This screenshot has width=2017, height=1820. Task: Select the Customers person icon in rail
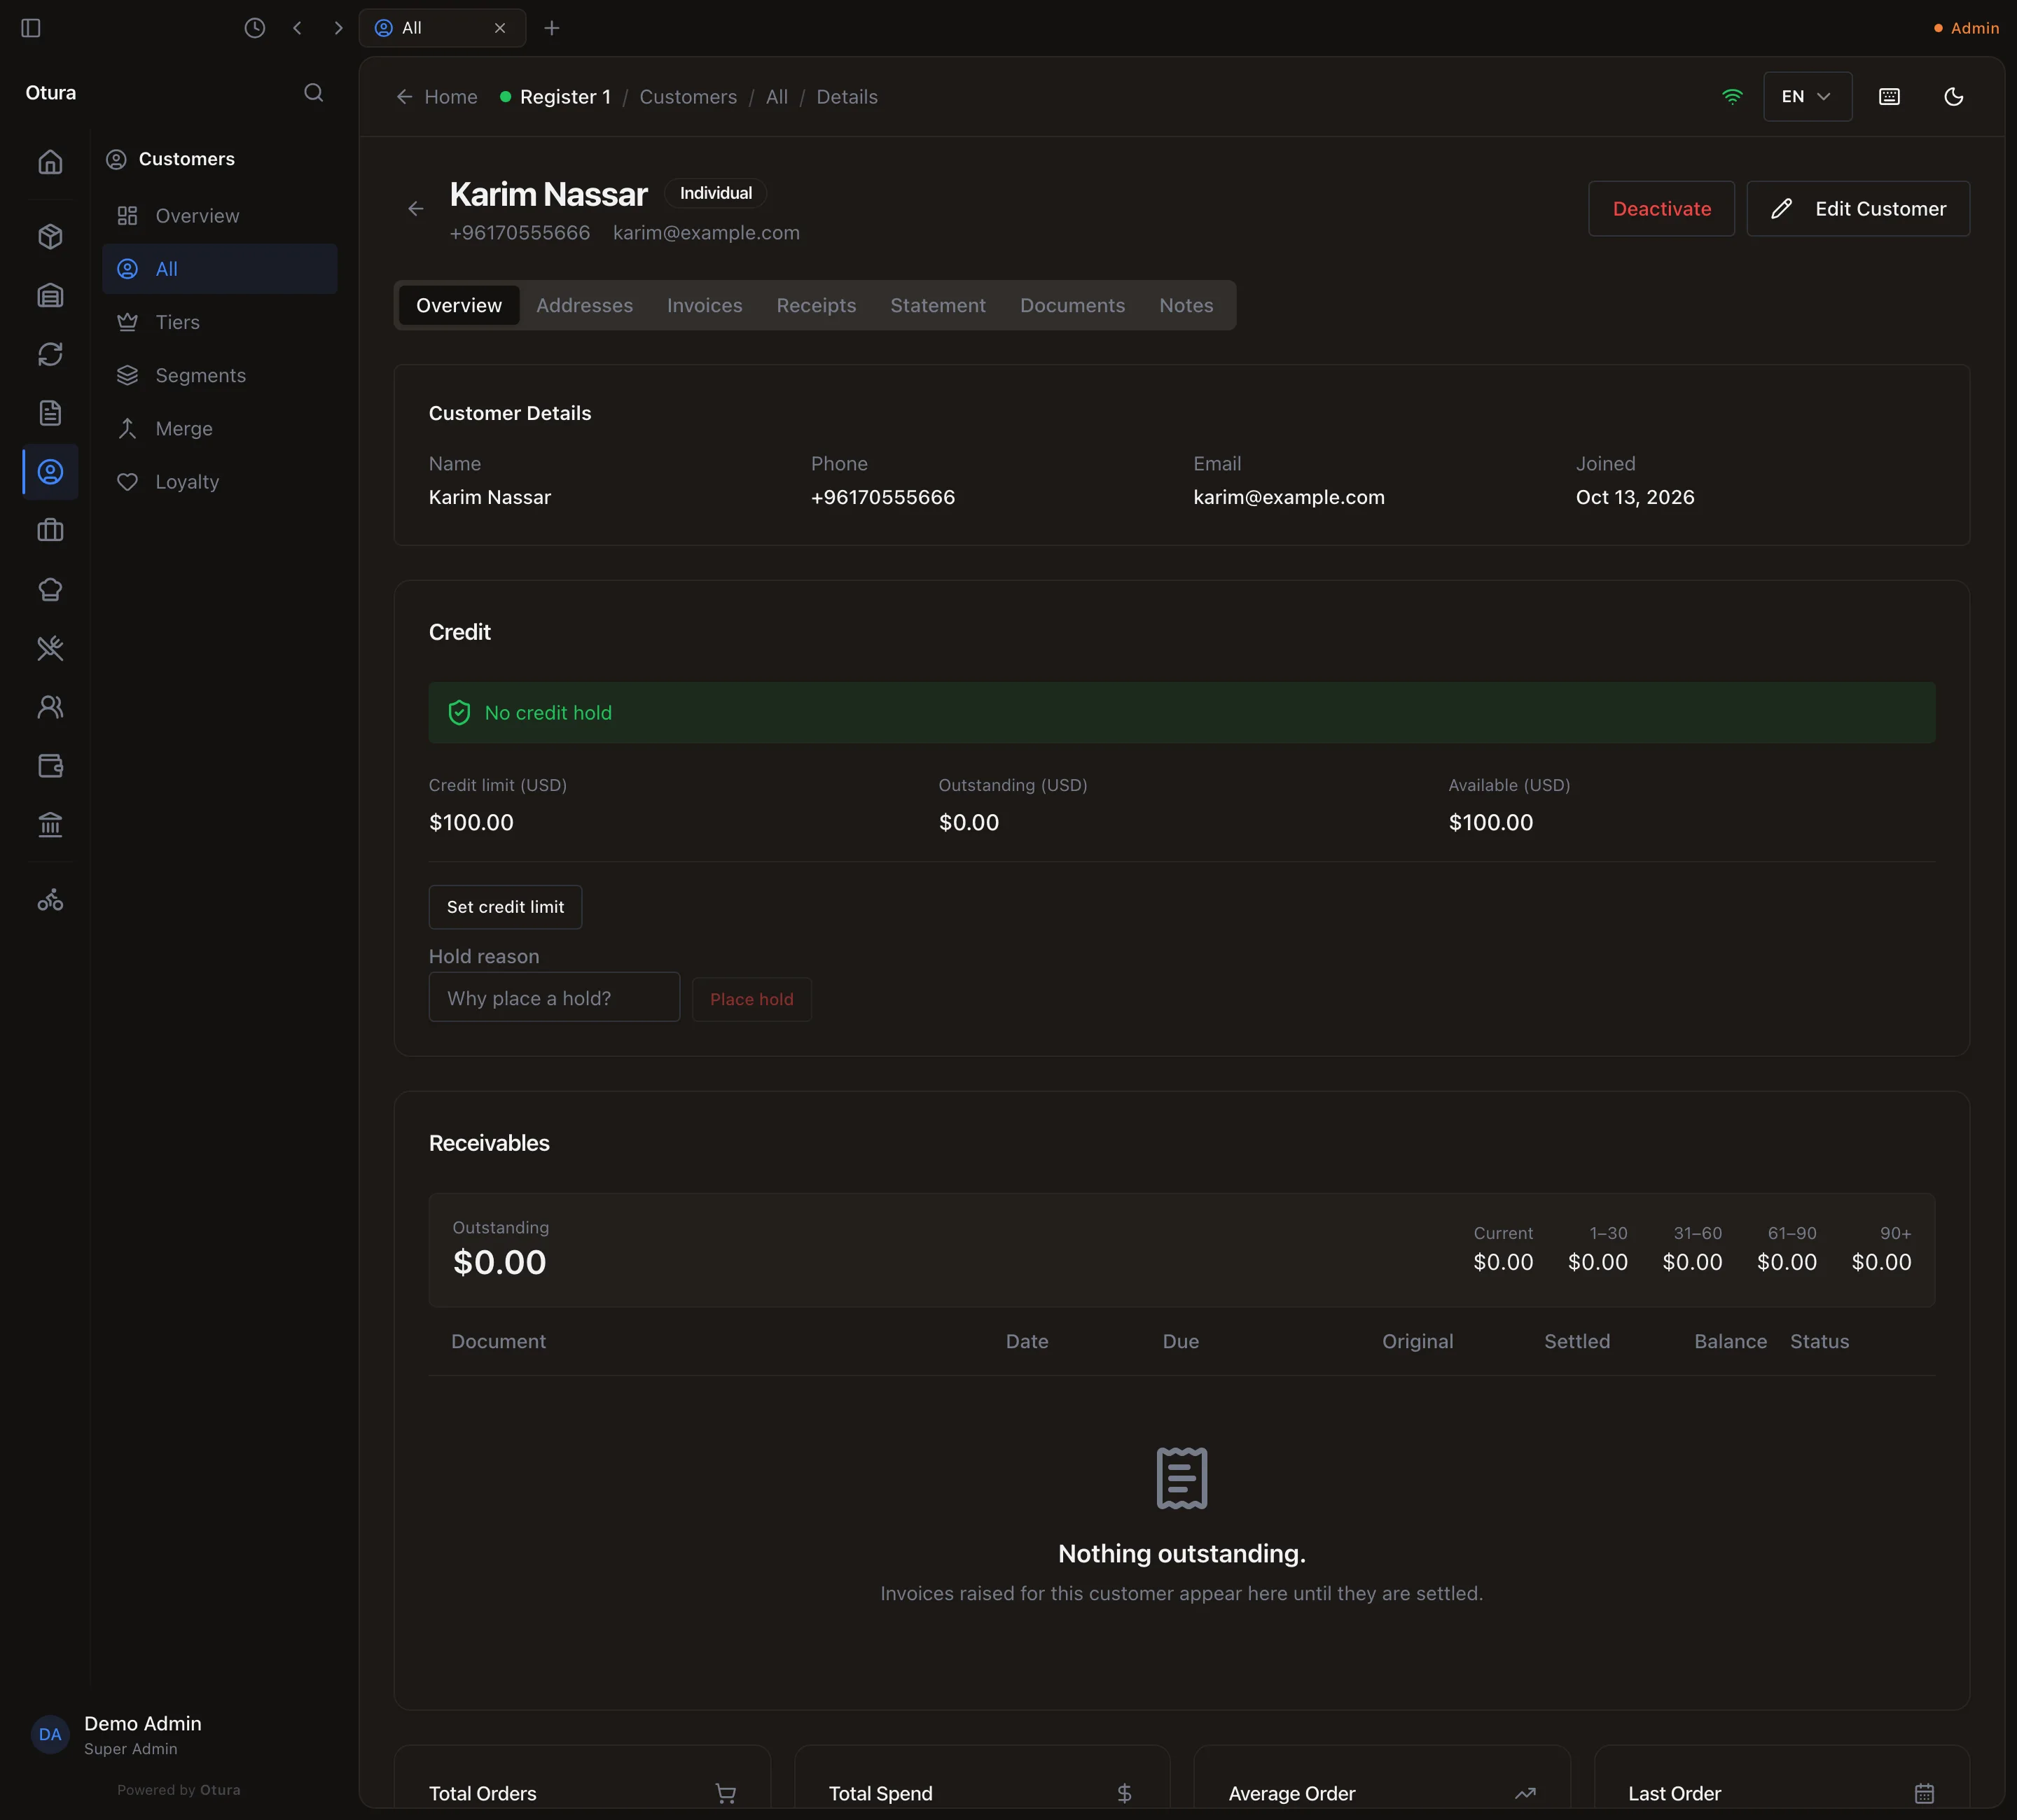[50, 472]
